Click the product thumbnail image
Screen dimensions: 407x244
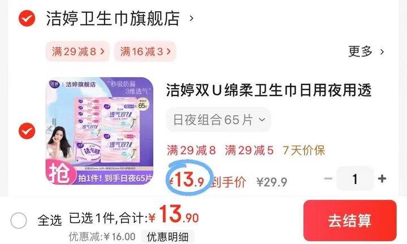click(x=99, y=131)
